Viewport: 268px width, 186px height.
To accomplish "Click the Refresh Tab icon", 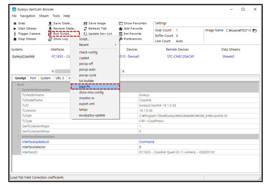I will (86, 28).
